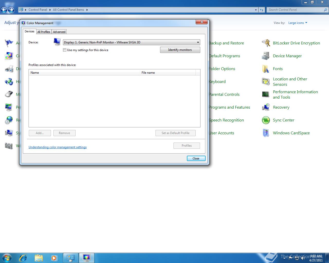Screen dimensions: 329x263
Task: Click the monitor icon beside Device label
Action: [x=57, y=42]
